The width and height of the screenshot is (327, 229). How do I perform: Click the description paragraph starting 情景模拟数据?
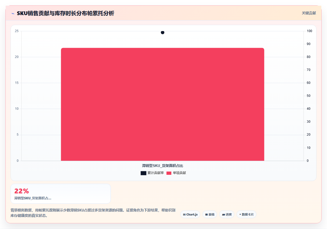[x=93, y=213]
